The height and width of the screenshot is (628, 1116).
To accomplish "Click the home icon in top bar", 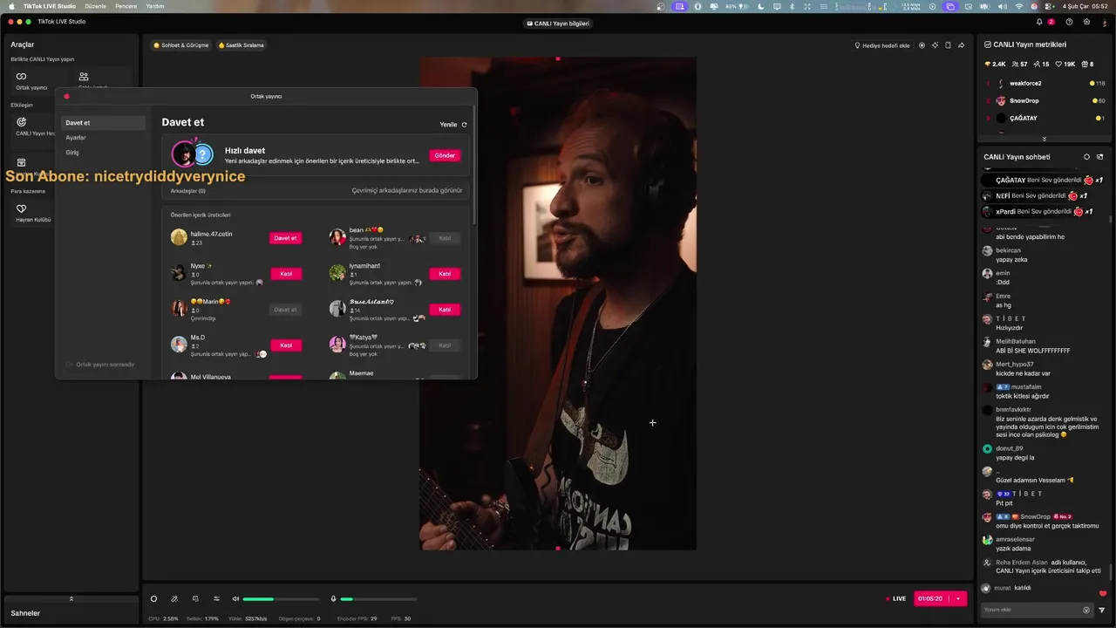I will (1085, 22).
